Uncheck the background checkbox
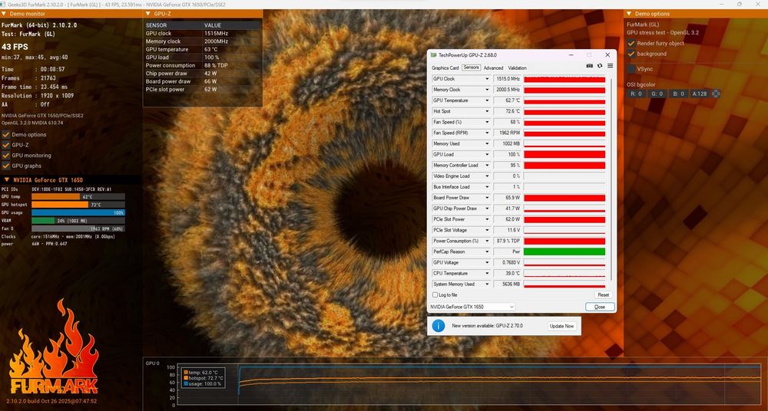 [631, 54]
